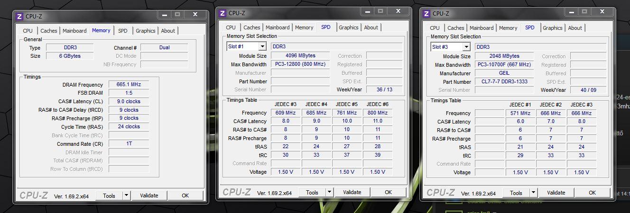This screenshot has width=630, height=213.
Task: Click Module Size field showing 2048 MBytes
Action: coord(504,56)
